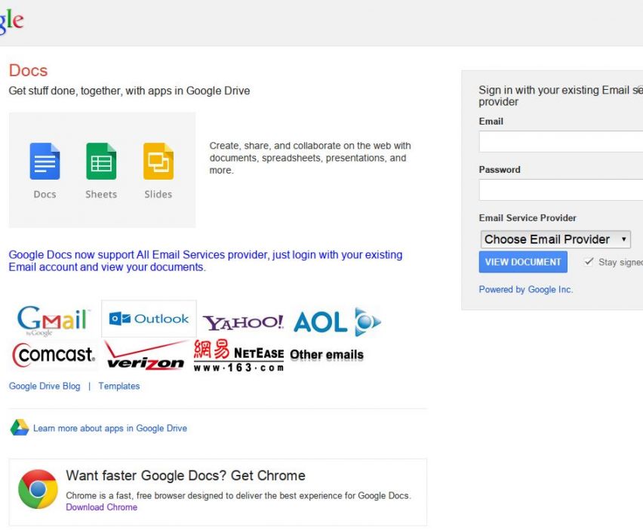Select the AOL logo
Image resolution: width=643 pixels, height=530 pixels.
pos(337,322)
